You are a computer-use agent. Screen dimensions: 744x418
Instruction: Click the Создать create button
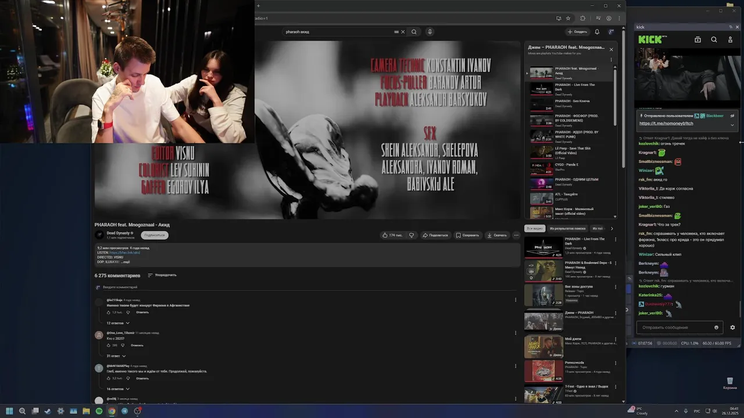(577, 32)
